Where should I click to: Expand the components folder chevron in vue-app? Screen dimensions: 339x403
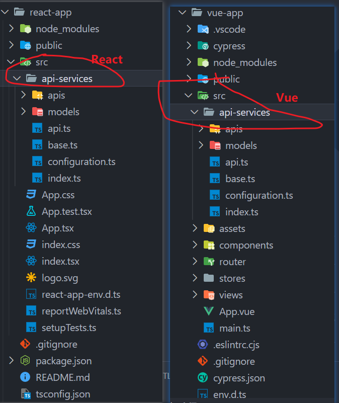(195, 245)
